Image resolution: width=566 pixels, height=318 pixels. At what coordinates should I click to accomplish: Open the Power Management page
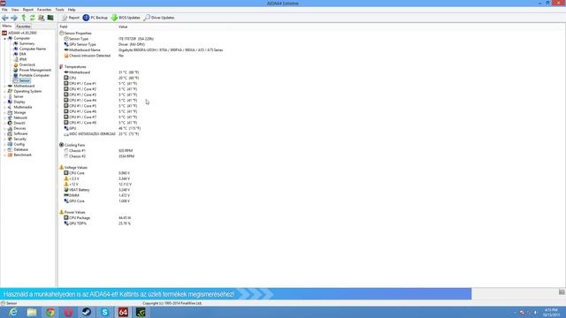click(x=33, y=70)
